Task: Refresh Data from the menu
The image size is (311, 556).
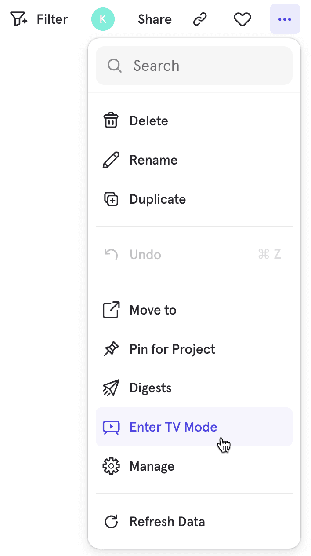Action: coord(167,522)
